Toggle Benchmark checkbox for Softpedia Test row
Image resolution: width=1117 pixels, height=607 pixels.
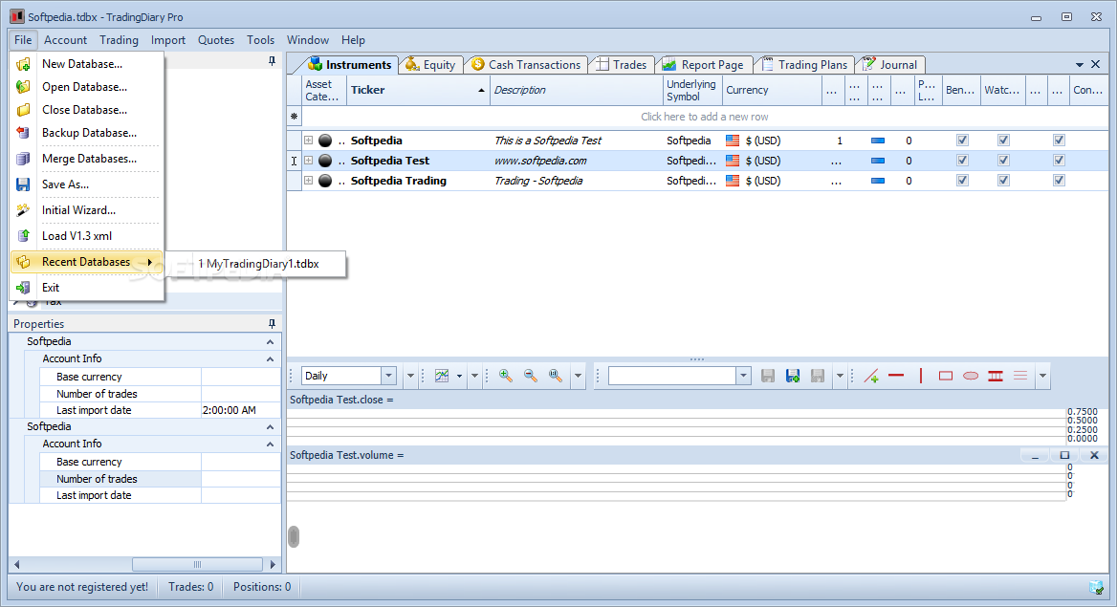pos(962,161)
